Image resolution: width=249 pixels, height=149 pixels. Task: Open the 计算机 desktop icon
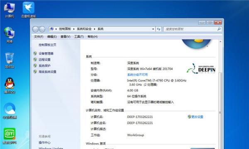(x=10, y=10)
